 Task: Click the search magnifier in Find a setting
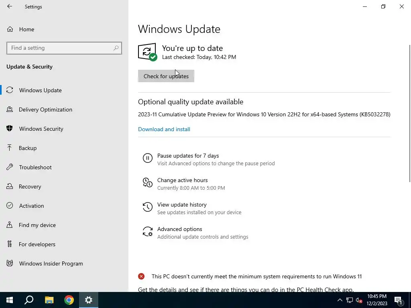click(x=116, y=48)
